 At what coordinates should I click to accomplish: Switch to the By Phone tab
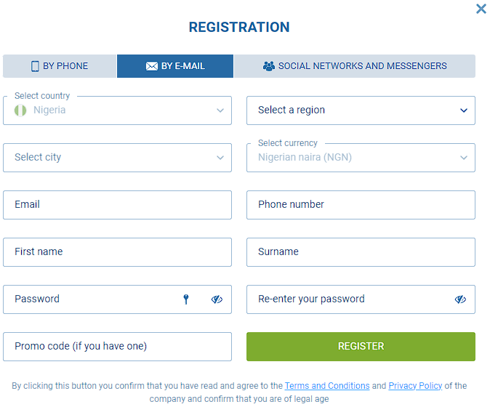tap(60, 66)
